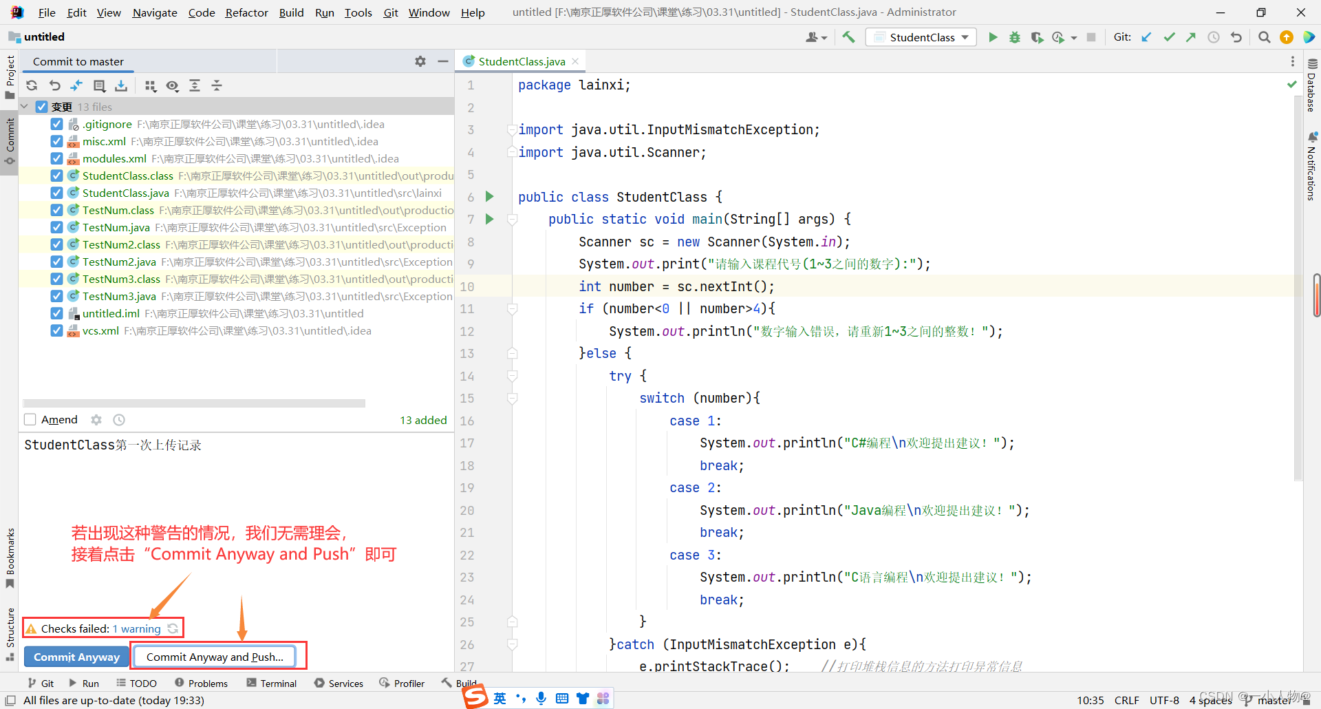Open the TODO tool window
1321x709 pixels.
click(x=137, y=684)
